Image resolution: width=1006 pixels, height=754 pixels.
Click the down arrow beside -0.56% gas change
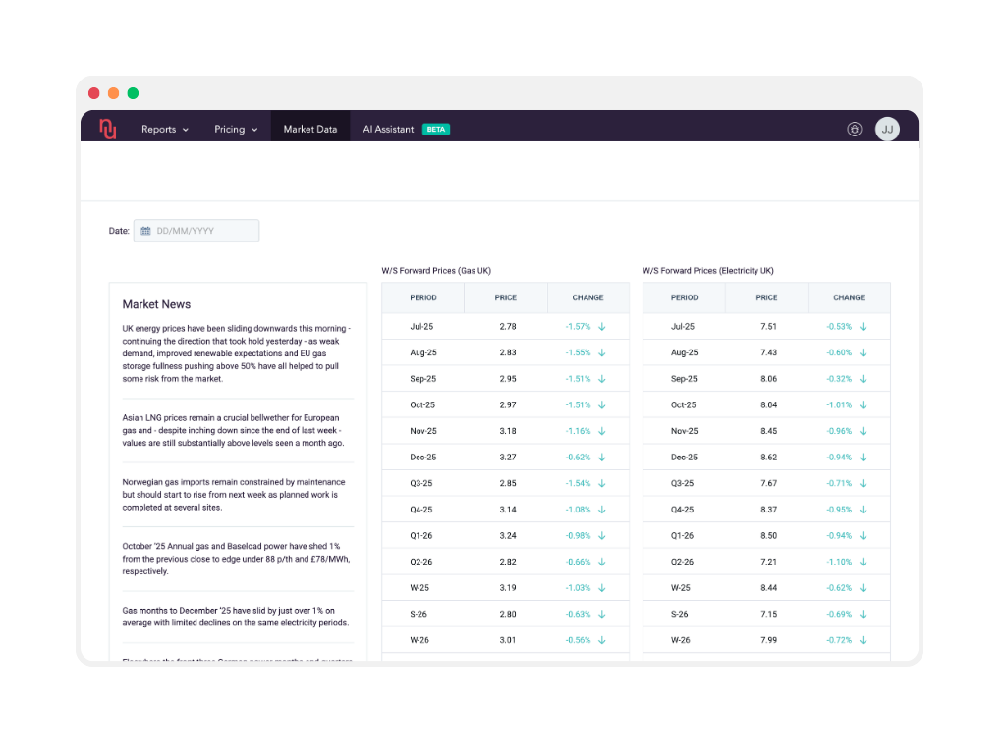(602, 640)
